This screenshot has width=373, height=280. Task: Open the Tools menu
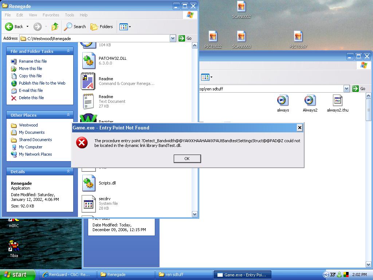click(x=69, y=15)
